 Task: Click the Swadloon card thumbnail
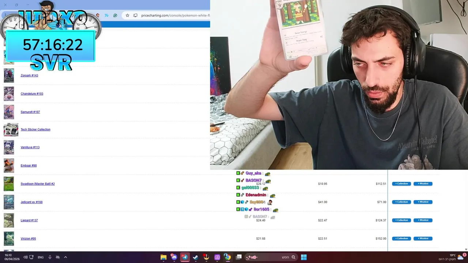pos(9,184)
